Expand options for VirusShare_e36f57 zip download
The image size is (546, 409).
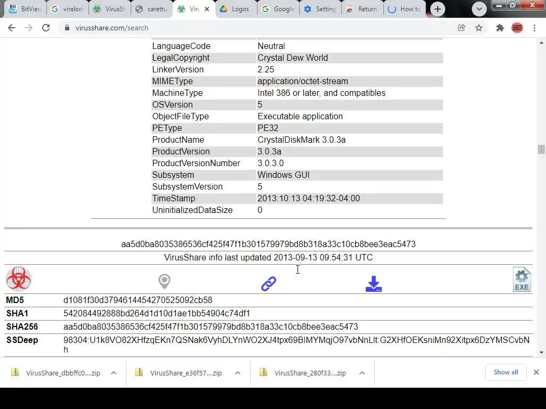pyautogui.click(x=238, y=373)
